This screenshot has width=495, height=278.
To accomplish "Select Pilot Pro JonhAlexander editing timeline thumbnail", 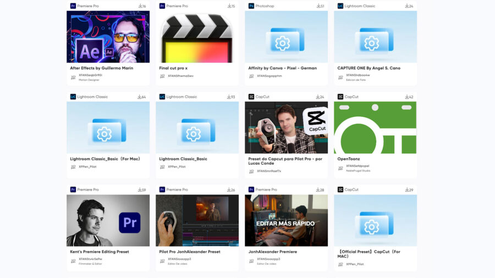I will click(197, 220).
